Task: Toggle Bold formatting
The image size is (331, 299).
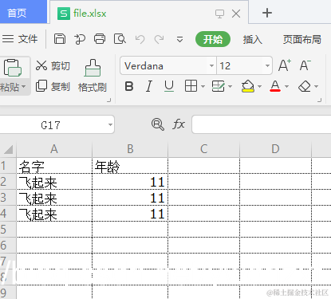Action: coord(129,86)
